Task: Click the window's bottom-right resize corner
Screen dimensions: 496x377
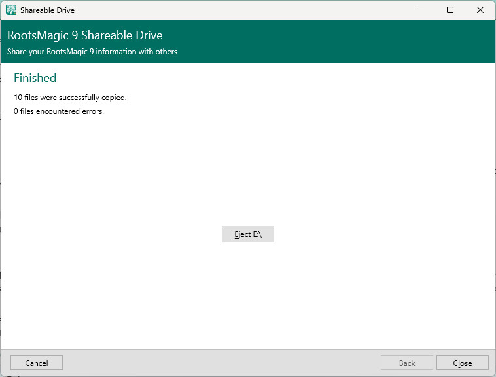Action: [493, 374]
